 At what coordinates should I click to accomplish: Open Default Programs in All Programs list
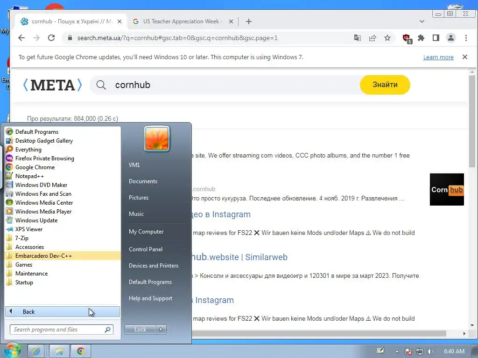pos(63,132)
